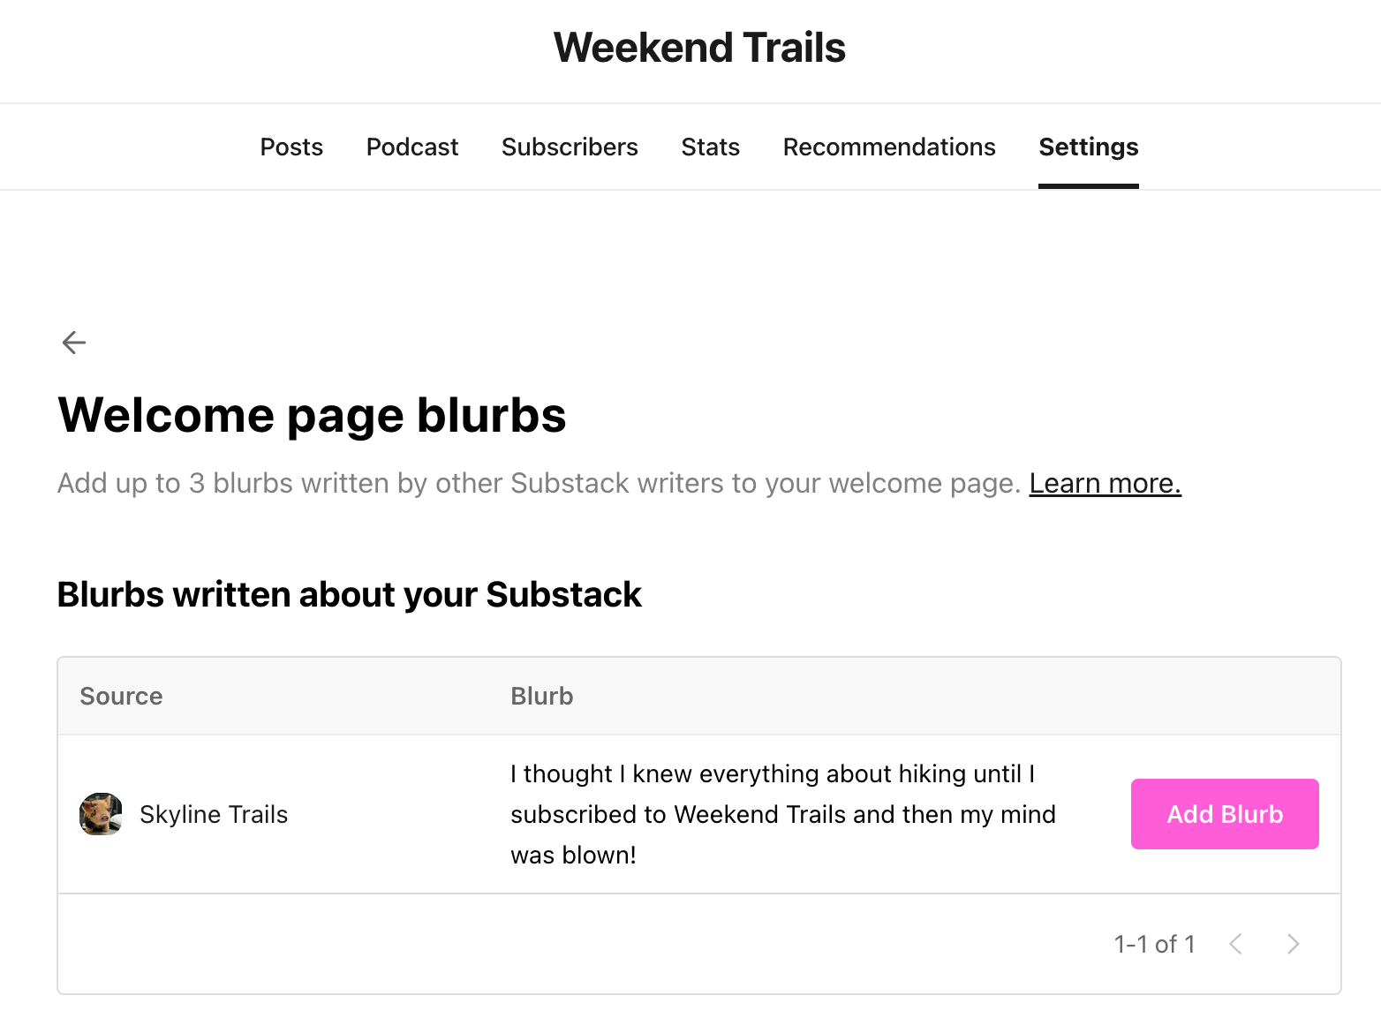Open the Posts tab
The image size is (1381, 1033).
pyautogui.click(x=291, y=147)
